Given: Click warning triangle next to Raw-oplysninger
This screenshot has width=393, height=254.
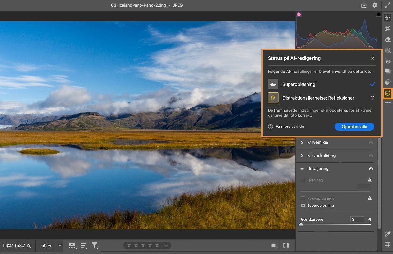Looking at the screenshot, I should [370, 198].
